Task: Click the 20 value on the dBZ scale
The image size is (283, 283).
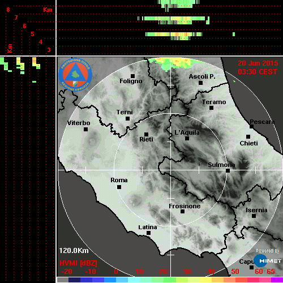Action: coord(163,272)
